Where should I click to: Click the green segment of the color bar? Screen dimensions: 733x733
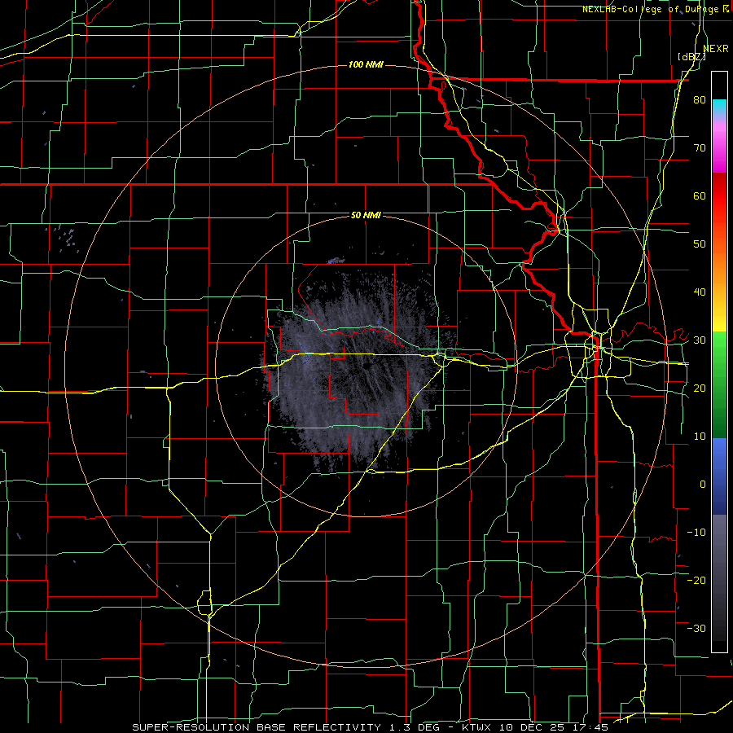pos(719,384)
